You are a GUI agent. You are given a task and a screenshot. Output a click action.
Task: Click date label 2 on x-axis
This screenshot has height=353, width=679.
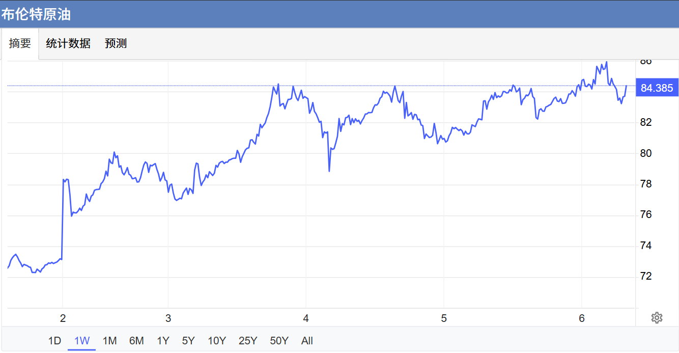(63, 318)
